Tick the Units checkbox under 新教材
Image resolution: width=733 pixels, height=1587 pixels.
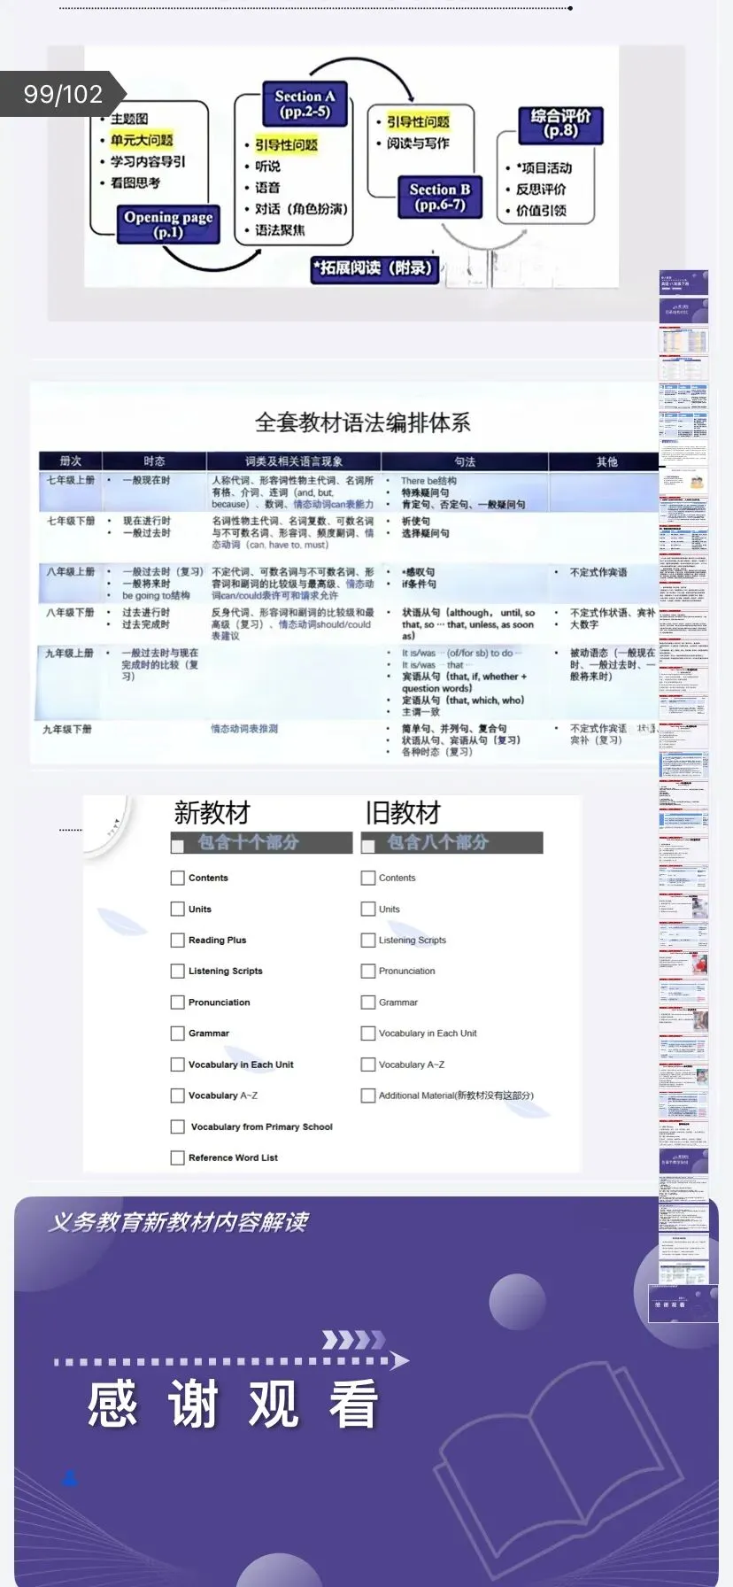coord(177,909)
